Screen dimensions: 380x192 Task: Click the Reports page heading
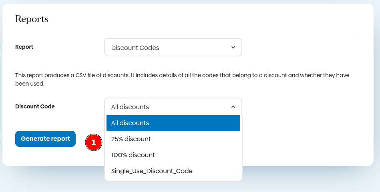pyautogui.click(x=32, y=19)
